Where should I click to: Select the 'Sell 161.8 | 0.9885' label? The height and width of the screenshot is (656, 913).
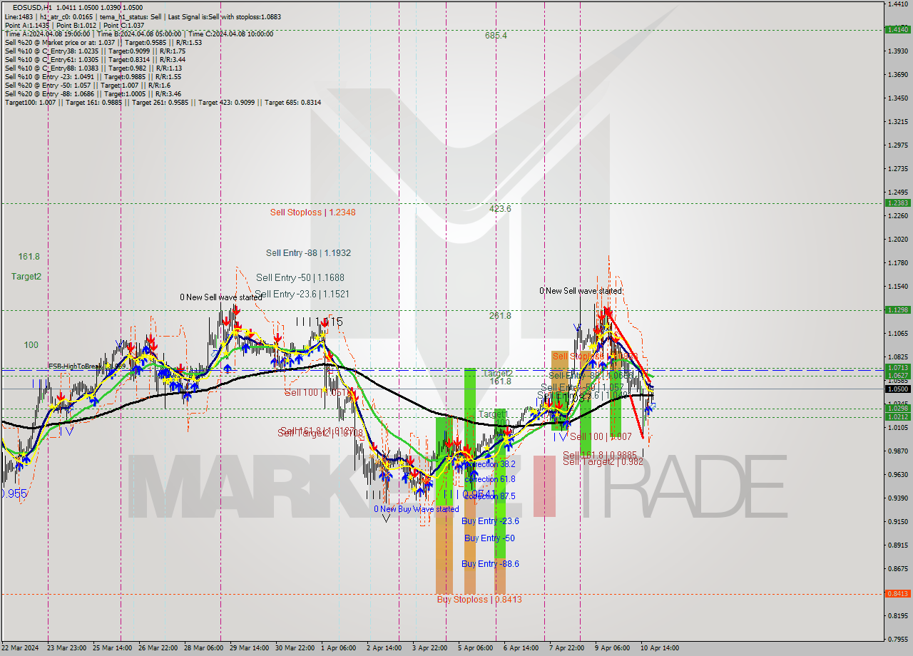point(599,454)
